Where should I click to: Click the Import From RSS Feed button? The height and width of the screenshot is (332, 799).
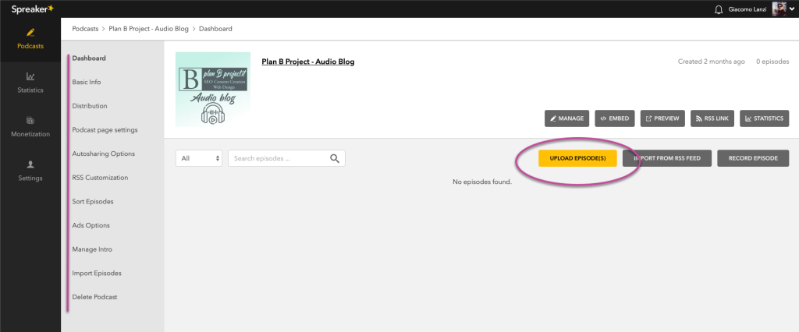(x=667, y=158)
